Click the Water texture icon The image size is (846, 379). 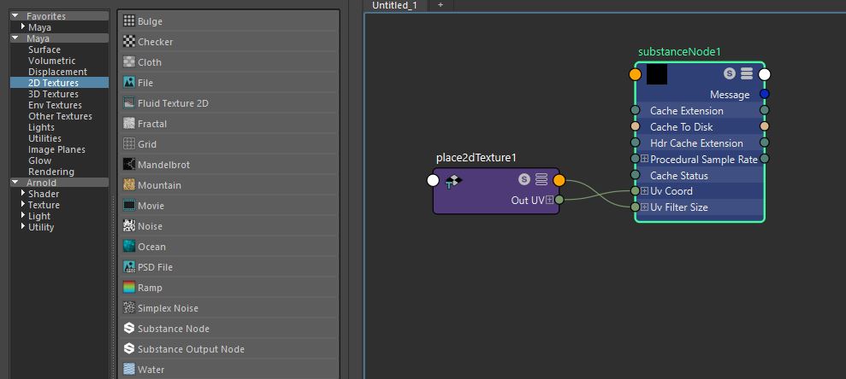(x=129, y=370)
